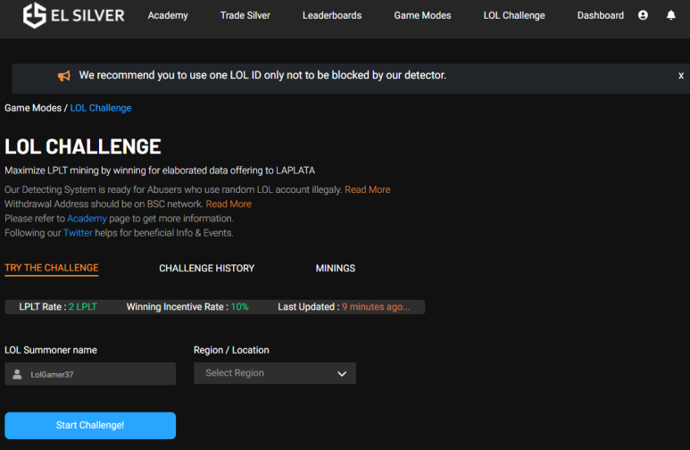
Task: Click LOL Challenge breadcrumb link
Action: pos(101,108)
